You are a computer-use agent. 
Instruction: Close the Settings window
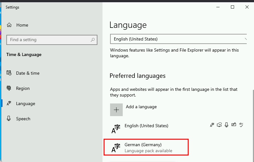point(247,7)
